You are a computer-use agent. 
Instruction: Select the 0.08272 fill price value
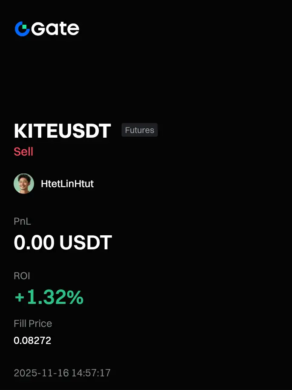(32, 341)
